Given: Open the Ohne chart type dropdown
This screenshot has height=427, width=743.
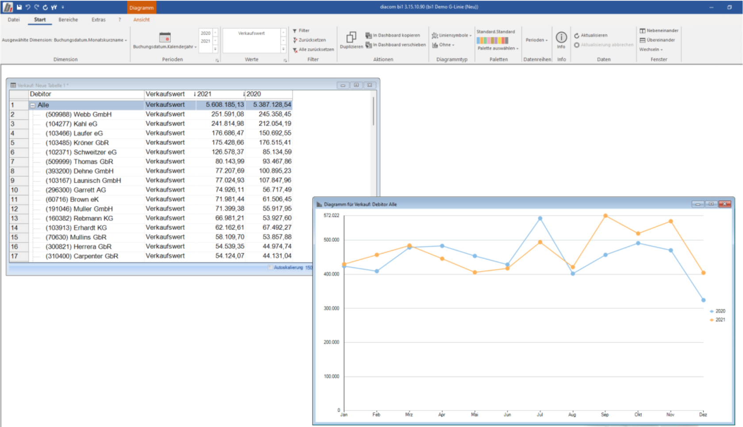Looking at the screenshot, I should pyautogui.click(x=443, y=45).
